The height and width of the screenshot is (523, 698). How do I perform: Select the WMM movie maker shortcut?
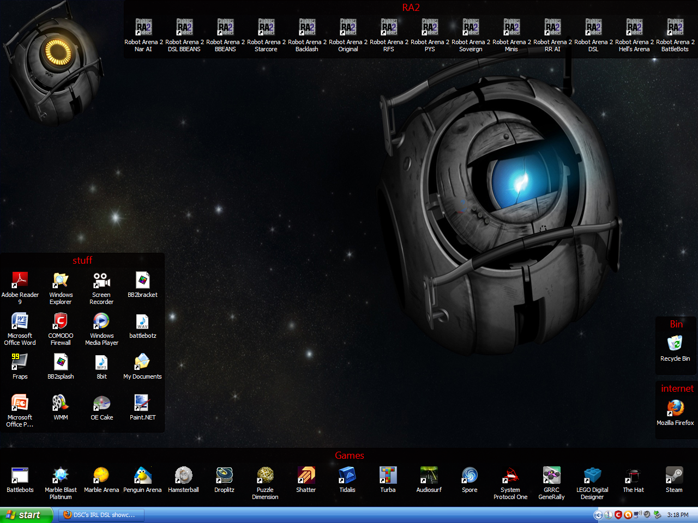pyautogui.click(x=61, y=407)
